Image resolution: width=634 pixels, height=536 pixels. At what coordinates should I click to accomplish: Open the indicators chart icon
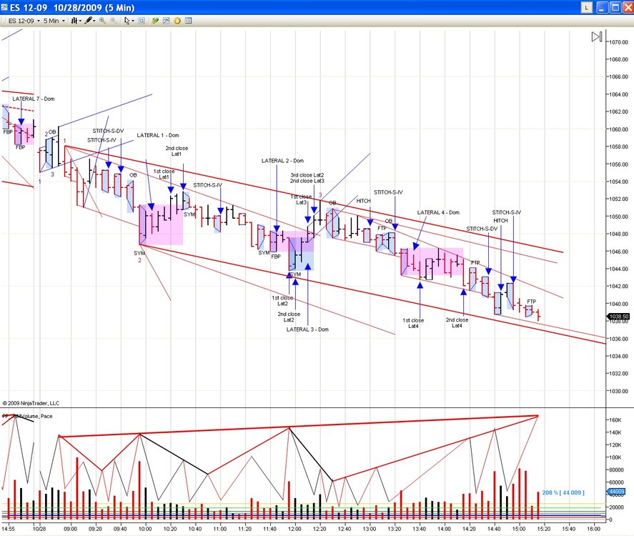(166, 21)
